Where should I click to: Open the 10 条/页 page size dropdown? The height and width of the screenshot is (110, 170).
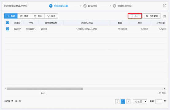140,101
